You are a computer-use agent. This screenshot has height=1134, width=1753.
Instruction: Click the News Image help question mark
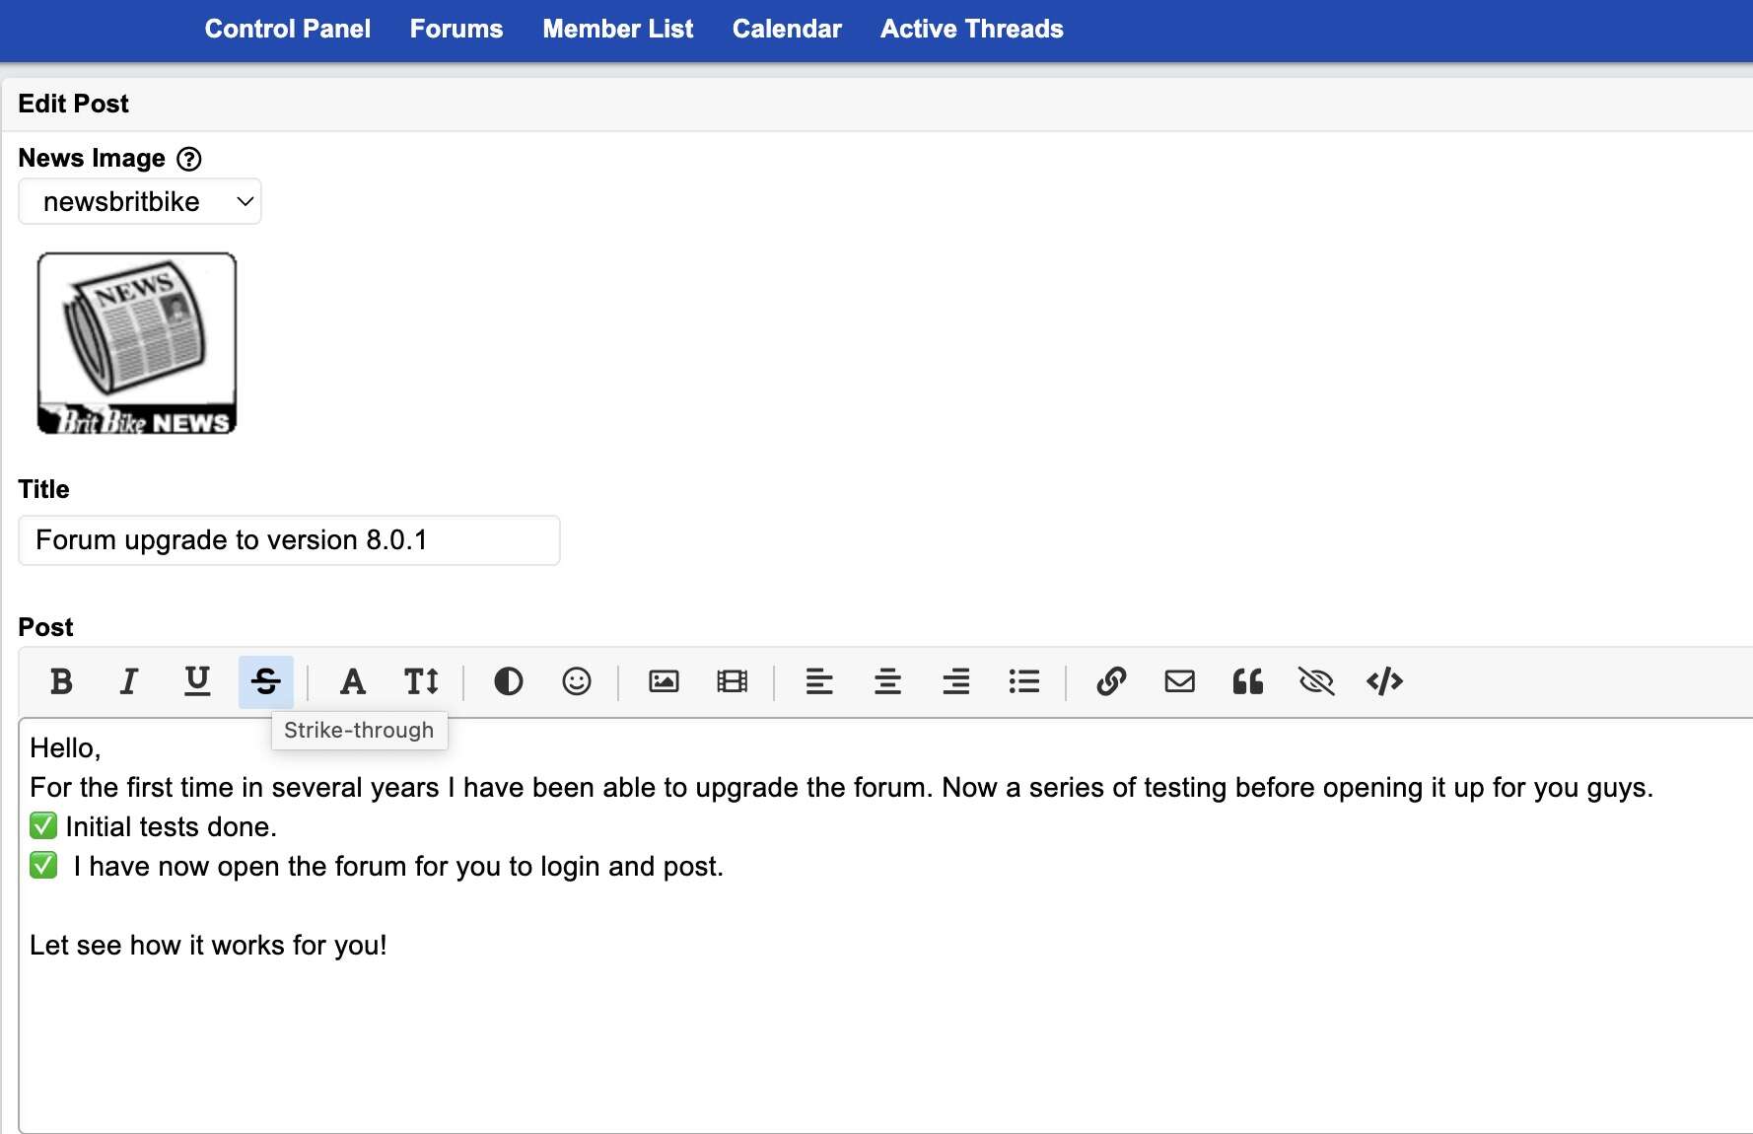click(189, 159)
